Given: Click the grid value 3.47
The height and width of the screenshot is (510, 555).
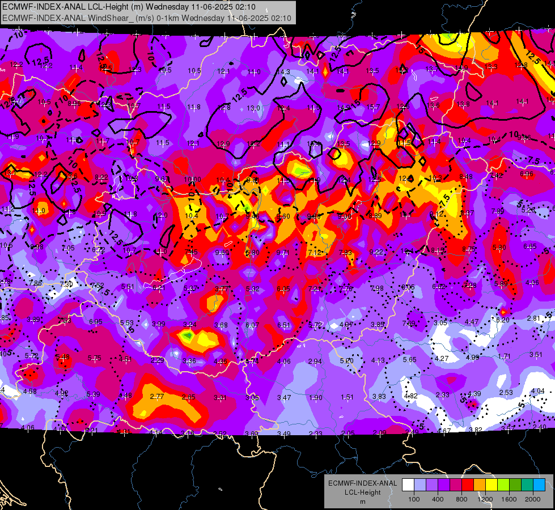Looking at the screenshot, I should [284, 397].
